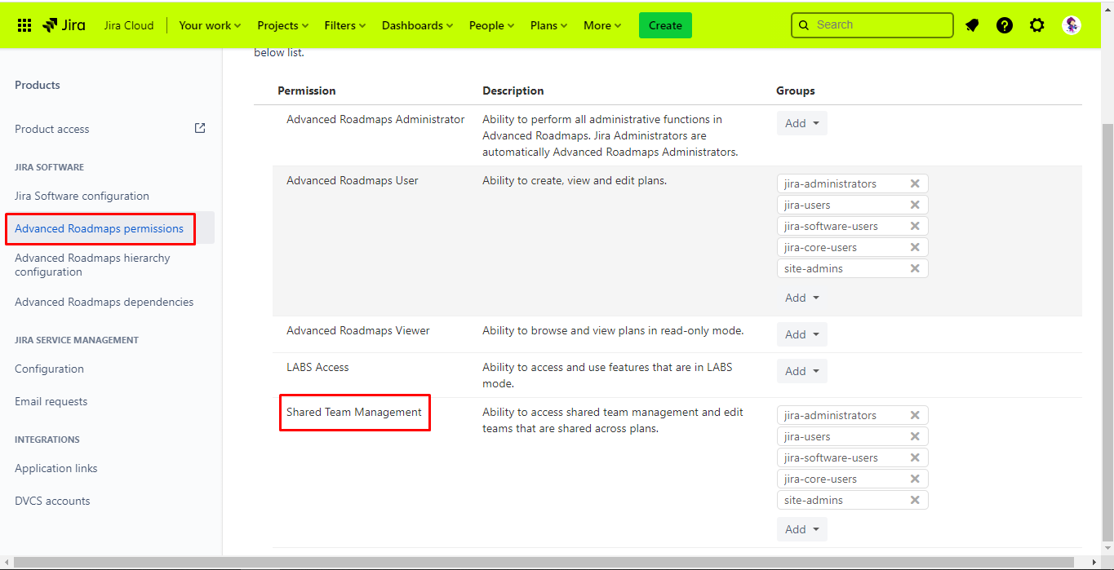The height and width of the screenshot is (570, 1114).
Task: Expand the Projects dropdown menu
Action: pyautogui.click(x=282, y=25)
